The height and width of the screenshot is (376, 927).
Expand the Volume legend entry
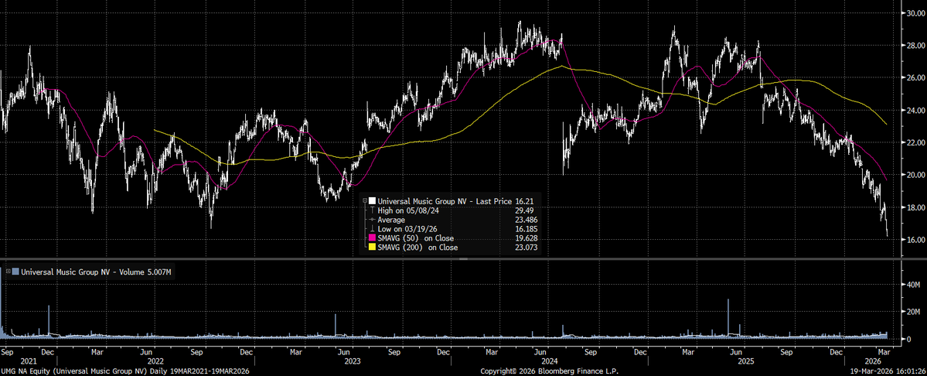[x=9, y=272]
